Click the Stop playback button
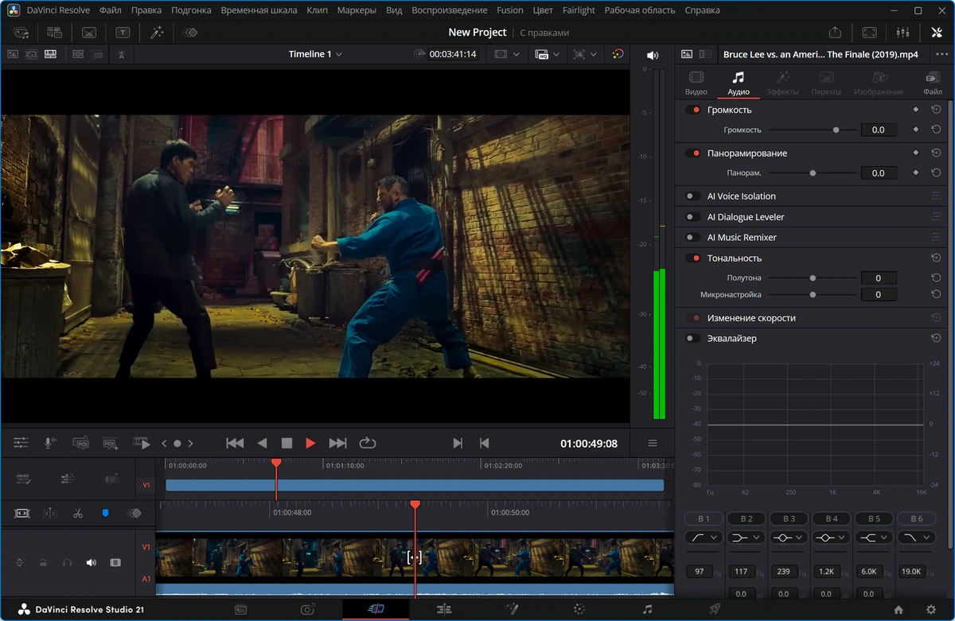The width and height of the screenshot is (955, 621). (286, 443)
